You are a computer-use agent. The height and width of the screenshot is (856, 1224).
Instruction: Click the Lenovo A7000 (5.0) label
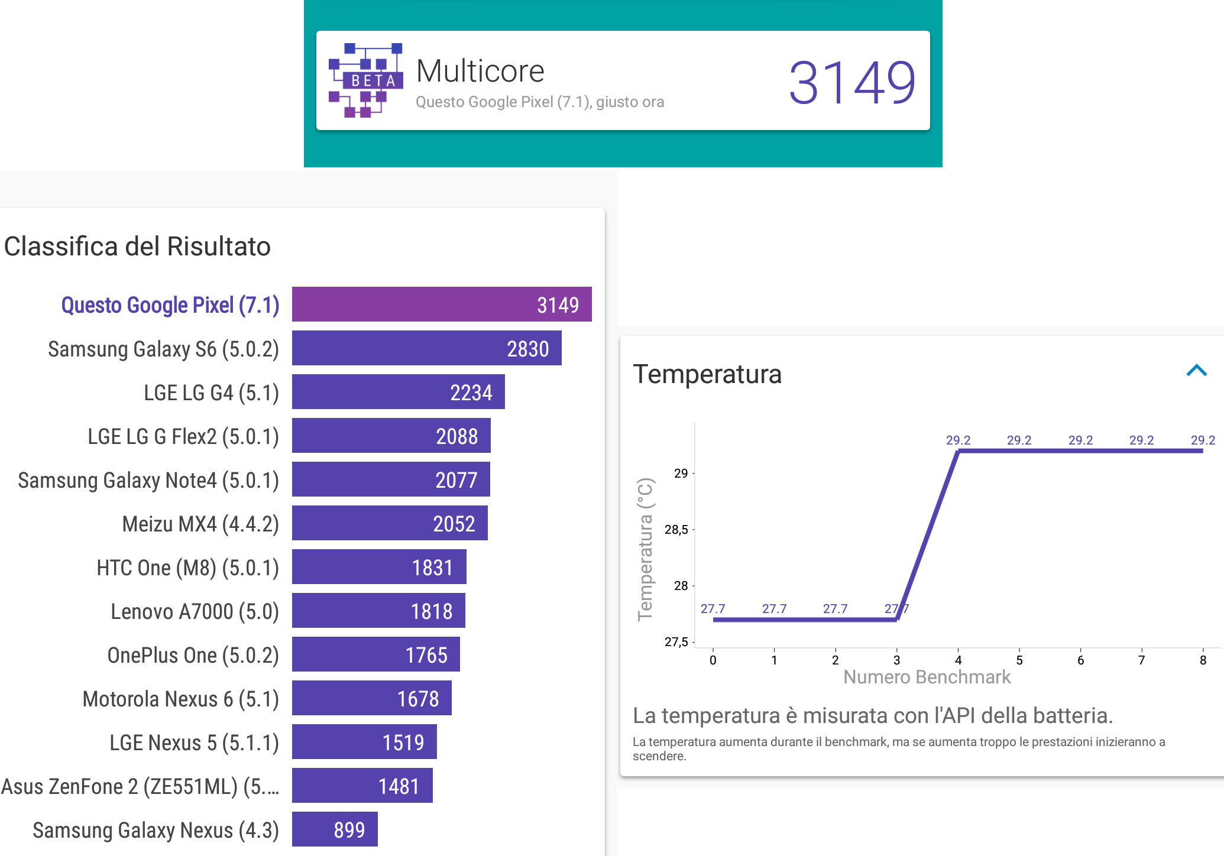coord(195,611)
